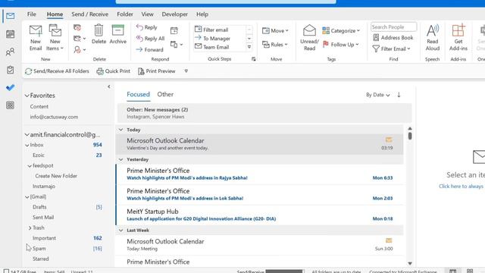Viewport: 485px width, 273px height.
Task: Switch to the Focused inbox tab
Action: [x=138, y=94]
